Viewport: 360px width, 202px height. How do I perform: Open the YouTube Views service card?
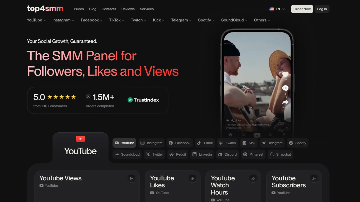[87, 186]
